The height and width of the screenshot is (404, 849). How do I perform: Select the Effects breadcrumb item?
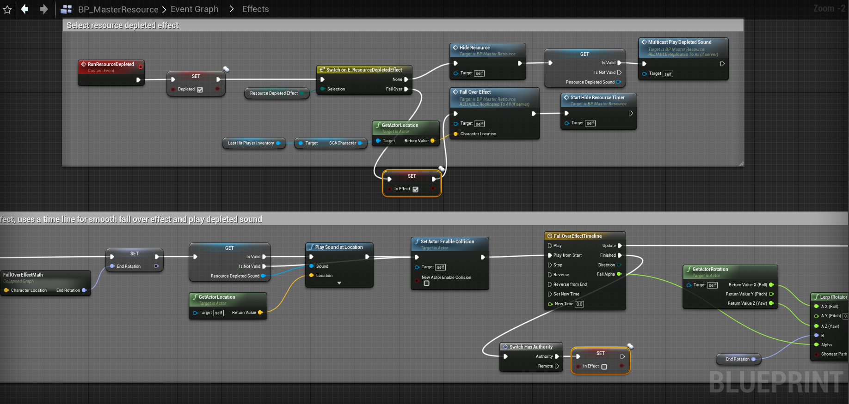tap(255, 9)
